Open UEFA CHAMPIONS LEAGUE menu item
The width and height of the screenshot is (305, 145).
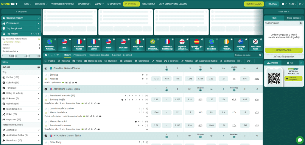tap(173, 4)
